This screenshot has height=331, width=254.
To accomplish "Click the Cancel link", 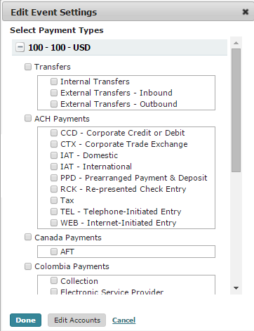I will pos(123,320).
